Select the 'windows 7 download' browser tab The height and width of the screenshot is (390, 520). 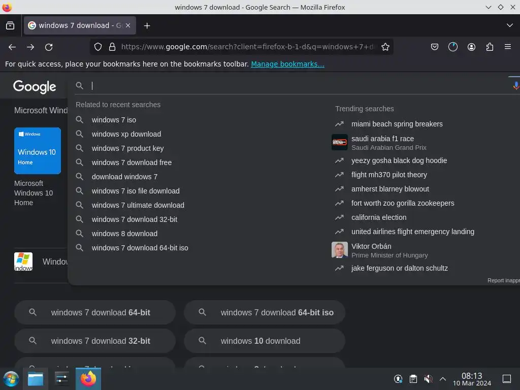[80, 25]
